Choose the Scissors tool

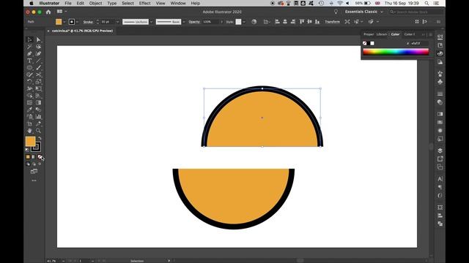pyautogui.click(x=39, y=75)
